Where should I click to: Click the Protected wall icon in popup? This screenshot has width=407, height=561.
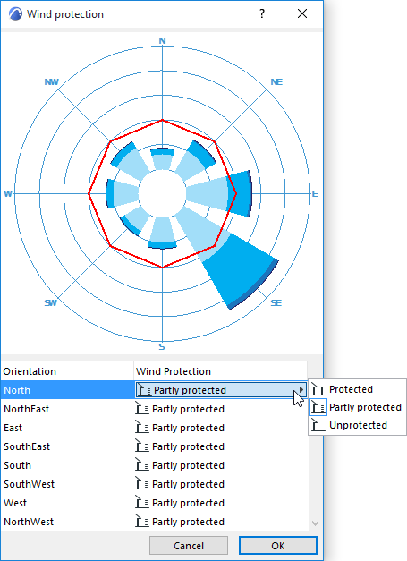click(x=318, y=389)
